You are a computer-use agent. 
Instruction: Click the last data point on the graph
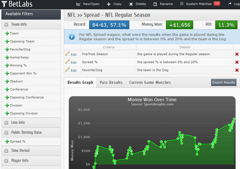234,119
